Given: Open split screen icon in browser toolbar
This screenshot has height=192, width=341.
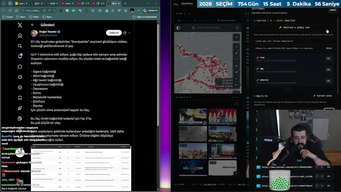Looking at the screenshot, I should (x=100, y=10).
